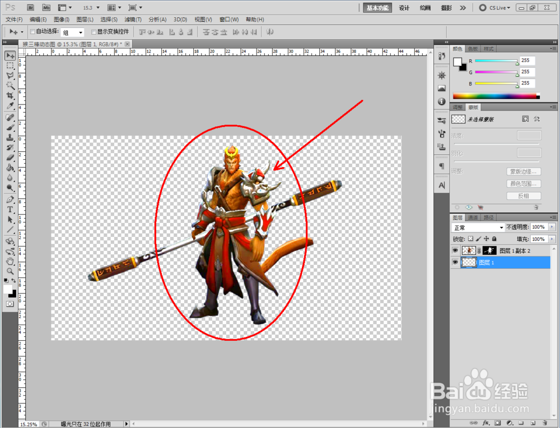Image resolution: width=560 pixels, height=428 pixels.
Task: Select the Hand tool
Action: point(10,261)
